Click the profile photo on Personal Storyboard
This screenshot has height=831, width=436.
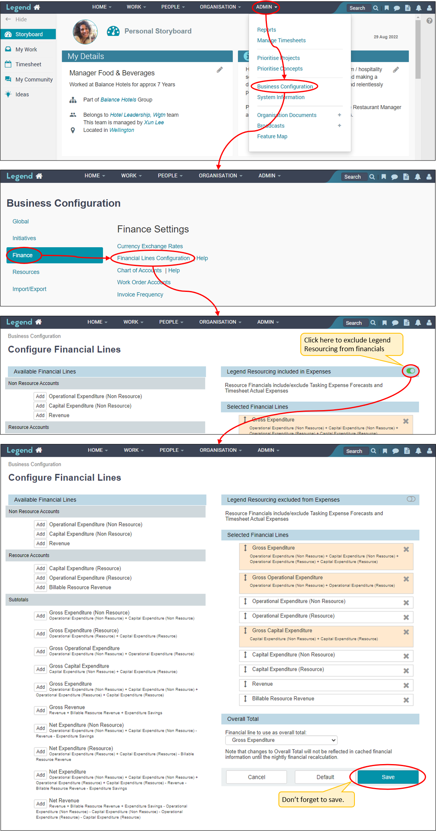click(85, 31)
